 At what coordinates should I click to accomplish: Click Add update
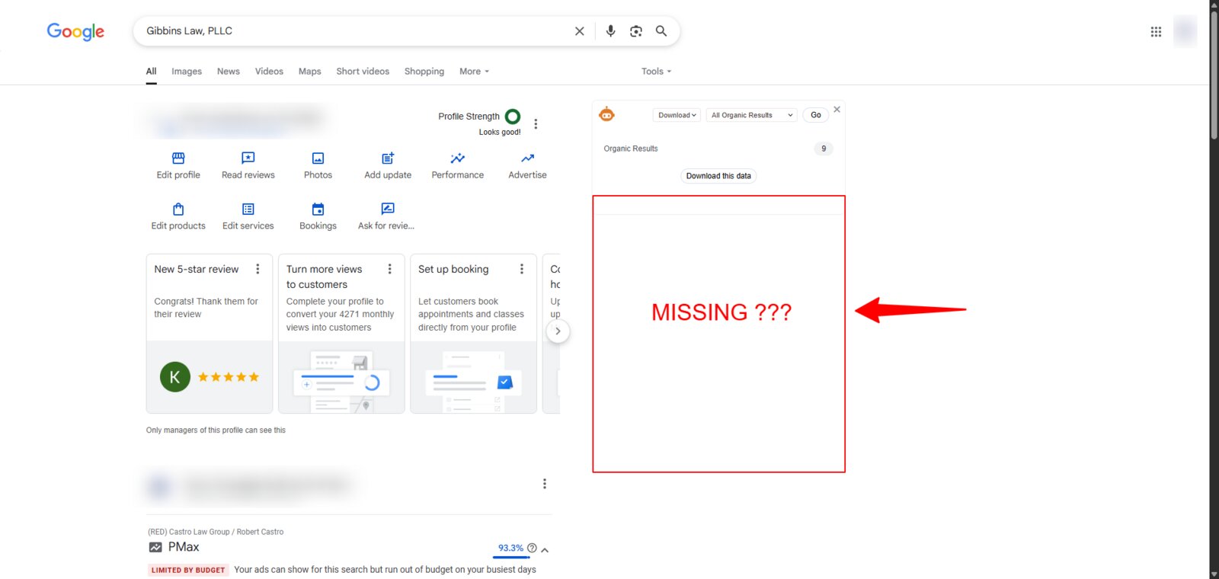tap(388, 165)
